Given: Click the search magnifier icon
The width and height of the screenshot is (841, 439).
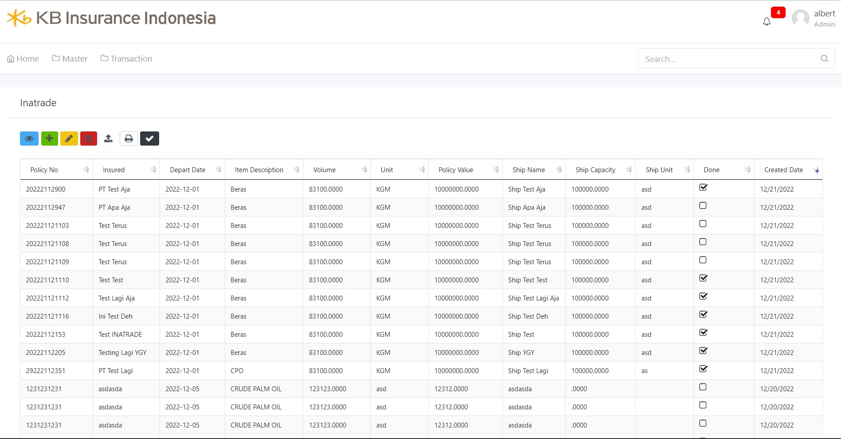Looking at the screenshot, I should coord(824,58).
